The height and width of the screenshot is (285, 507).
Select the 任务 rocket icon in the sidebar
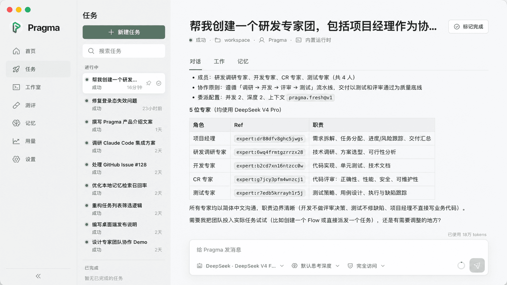point(16,69)
